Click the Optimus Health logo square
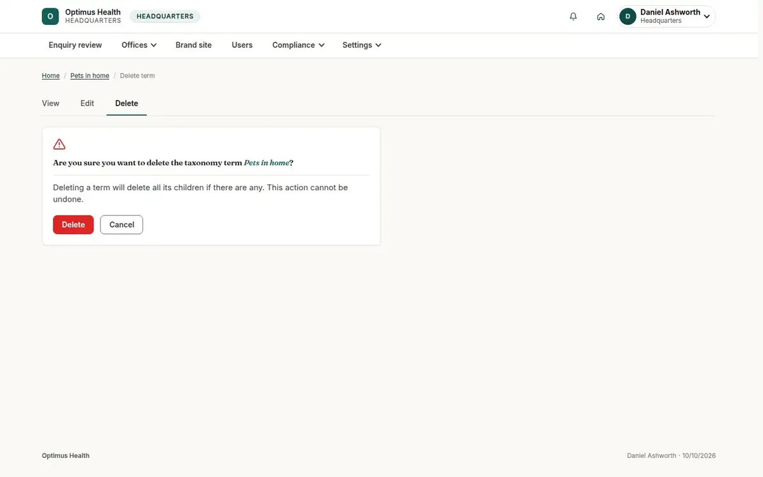The image size is (763, 477). click(x=50, y=17)
